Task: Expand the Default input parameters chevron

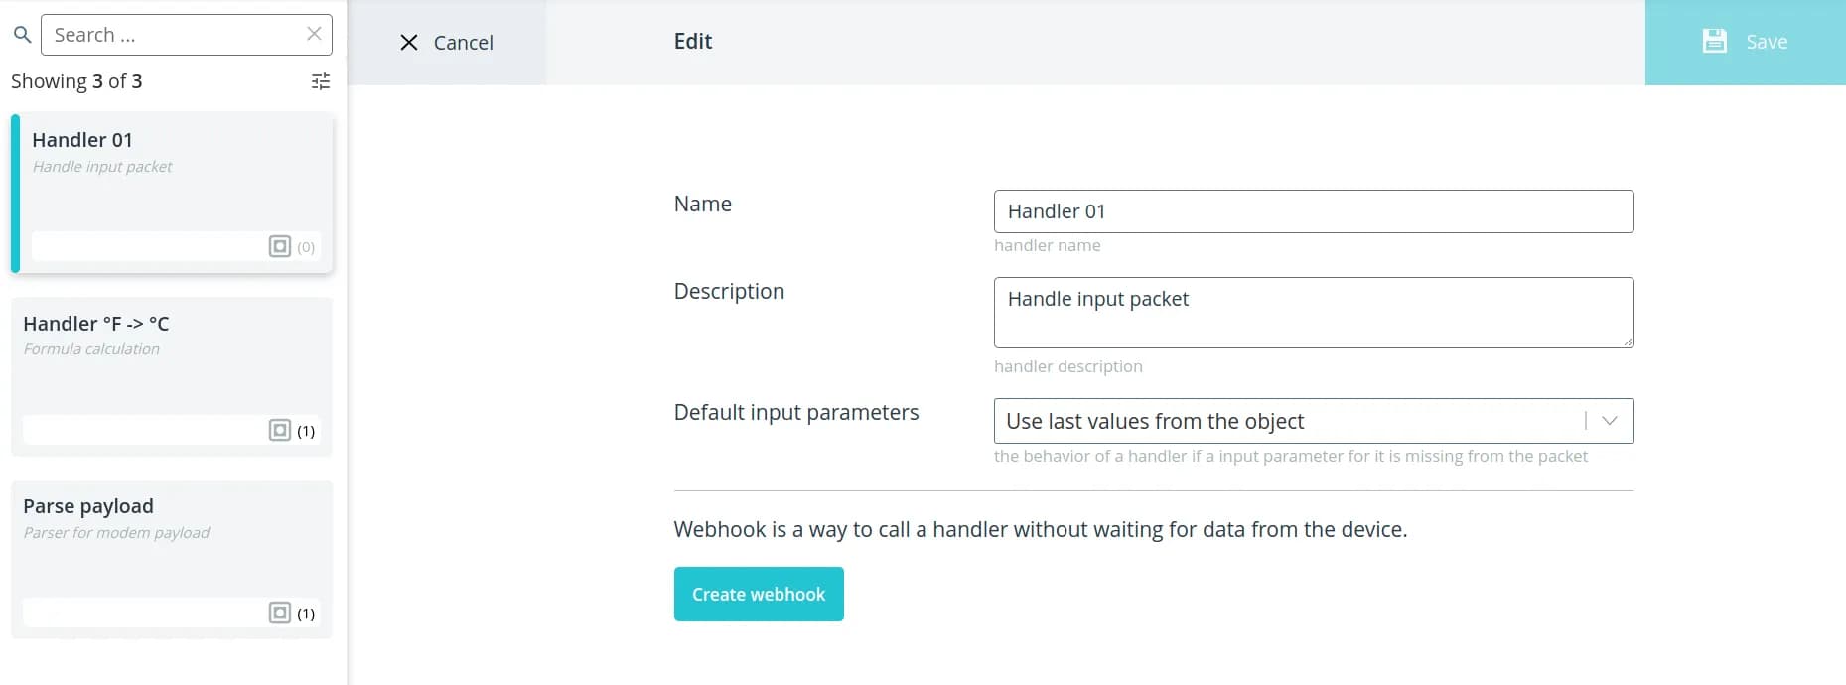Action: (x=1610, y=421)
